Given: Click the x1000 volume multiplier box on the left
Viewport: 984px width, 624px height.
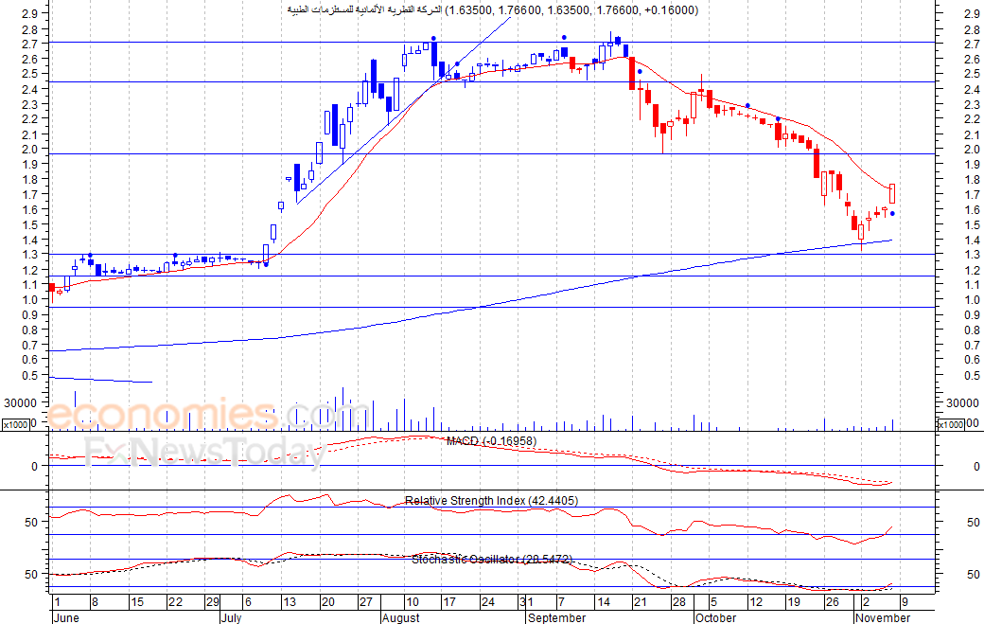Looking at the screenshot, I should tap(16, 424).
